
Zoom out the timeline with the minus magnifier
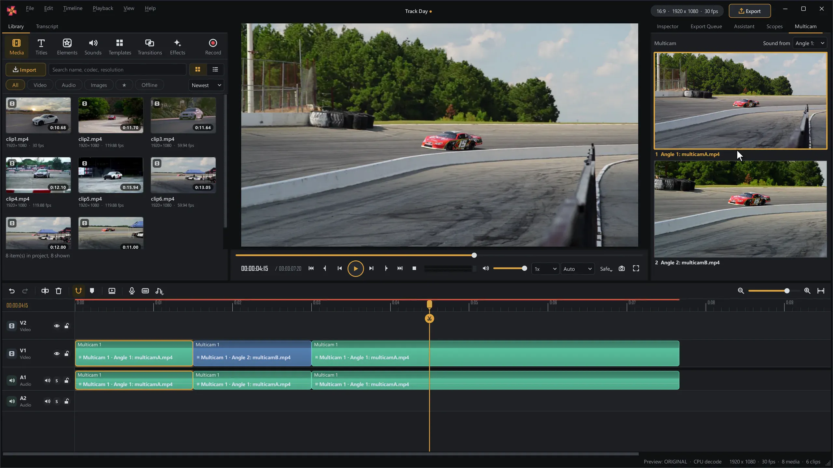pyautogui.click(x=741, y=291)
